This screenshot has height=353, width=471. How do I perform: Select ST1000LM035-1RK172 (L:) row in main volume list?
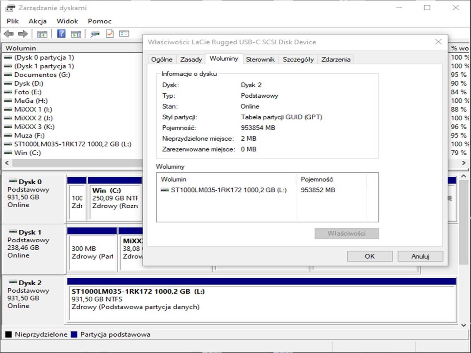73,144
